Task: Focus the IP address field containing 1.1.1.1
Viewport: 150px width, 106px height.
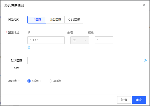Action: [46, 40]
